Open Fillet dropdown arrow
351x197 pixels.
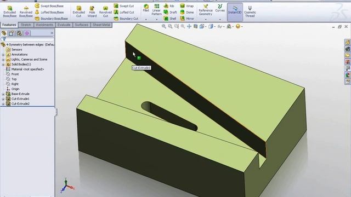[146, 20]
